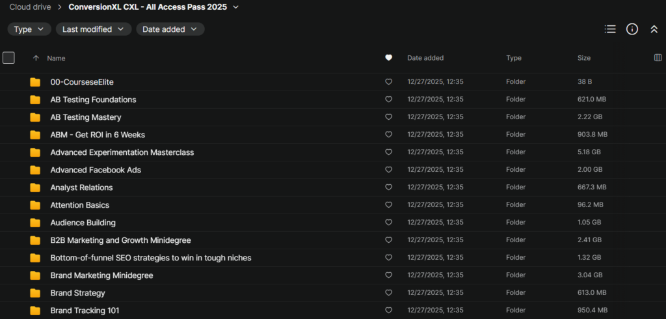Click the AB Testing Mastery folder icon

pyautogui.click(x=35, y=117)
